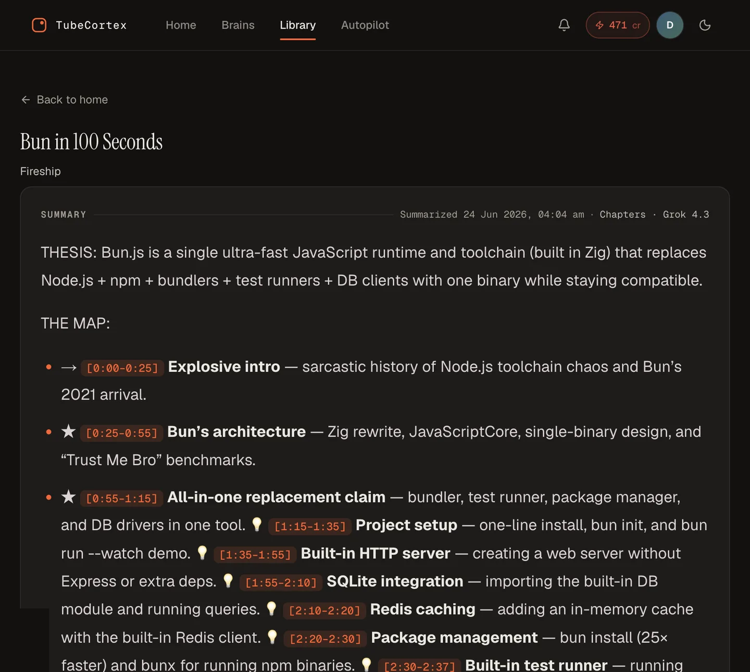The image size is (750, 672).
Task: Go to the Home tab
Action: [181, 25]
